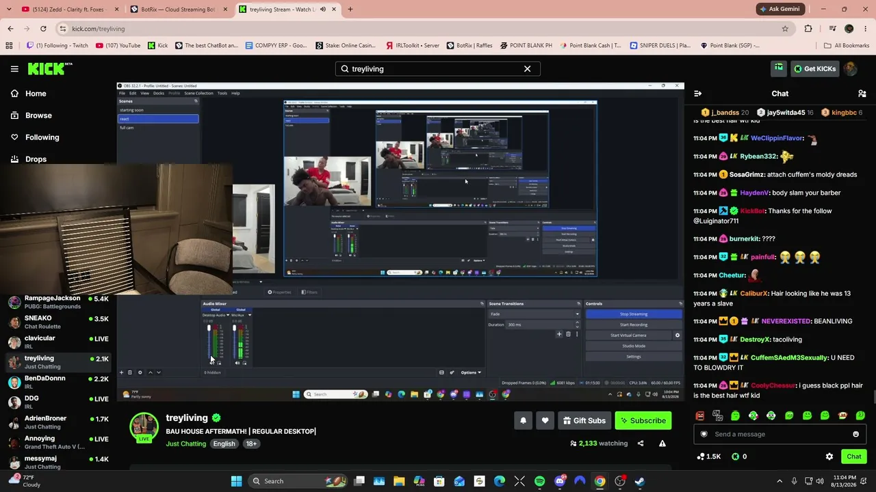
Task: Open Steam from the taskbar
Action: click(x=639, y=481)
